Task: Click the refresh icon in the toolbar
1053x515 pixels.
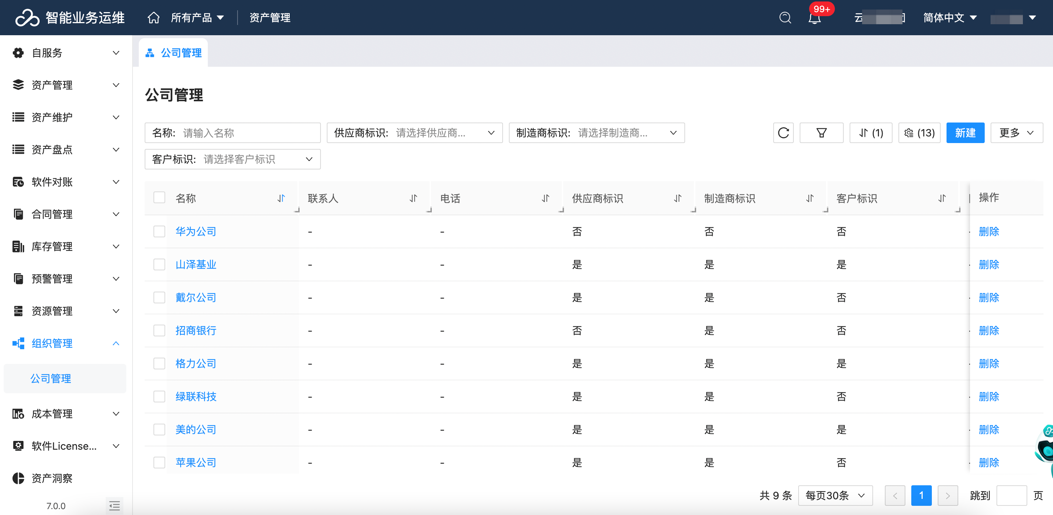Action: 783,133
